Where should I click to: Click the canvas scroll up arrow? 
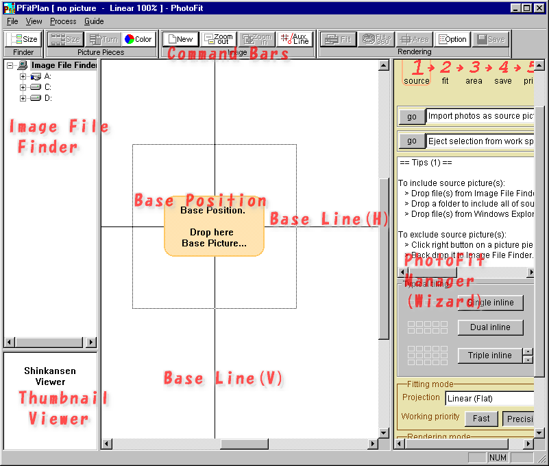(x=384, y=65)
